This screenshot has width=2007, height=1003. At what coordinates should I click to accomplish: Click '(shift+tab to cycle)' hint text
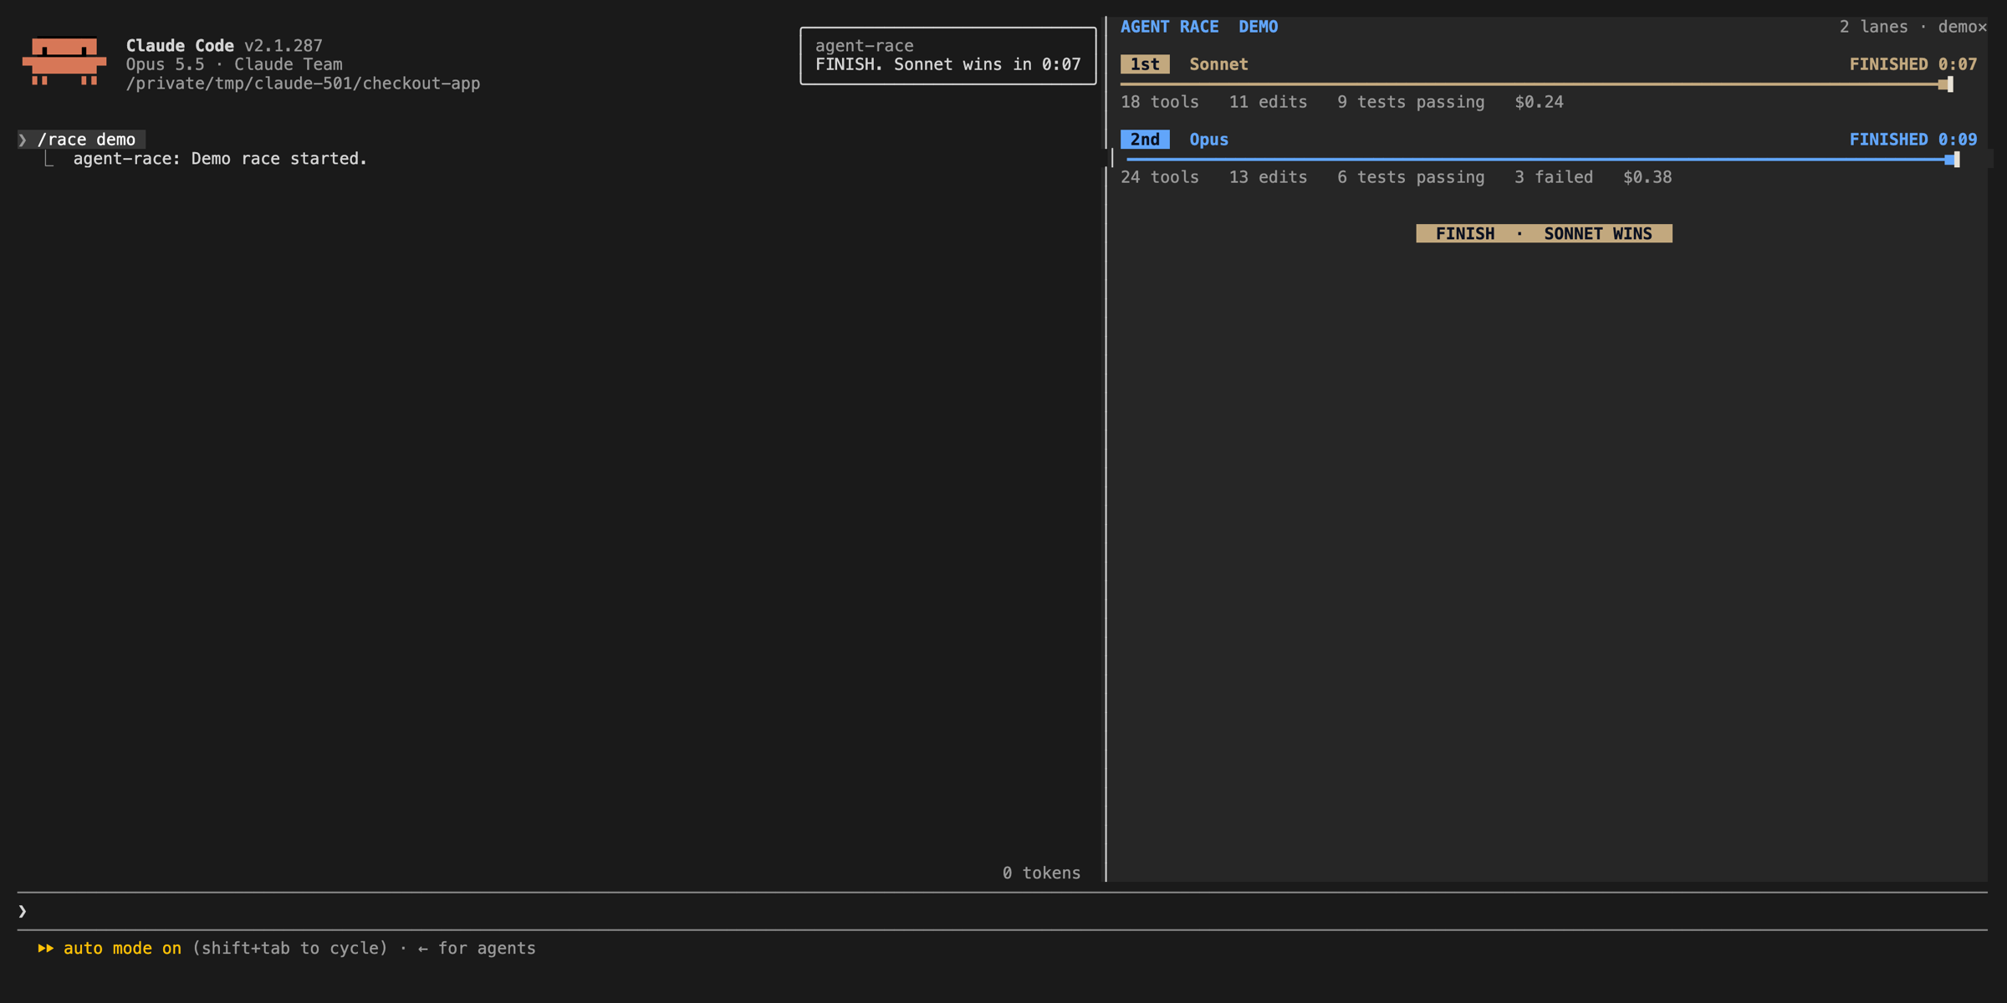click(290, 949)
